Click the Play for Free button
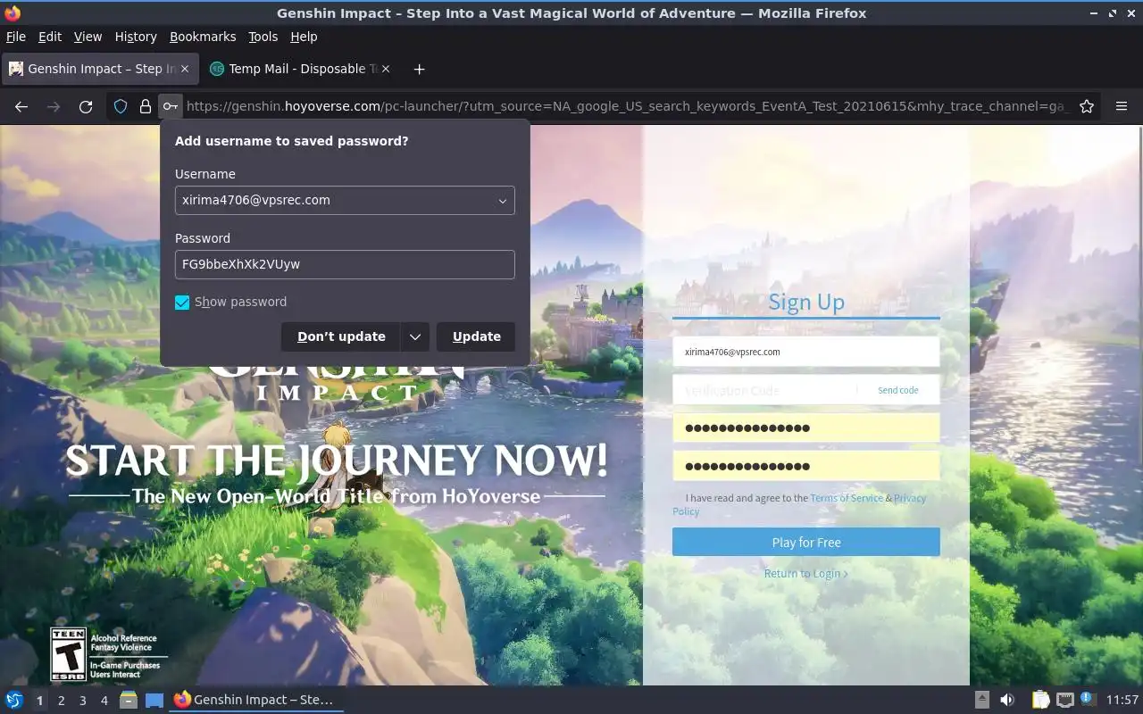The image size is (1143, 714). (x=806, y=542)
